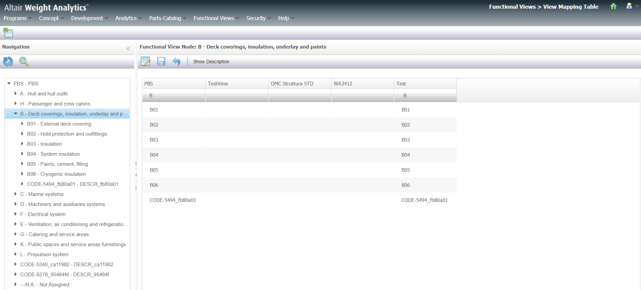Viewport: 641px width, 290px height.
Task: Click the B03 cell in PBS column
Action: point(154,140)
